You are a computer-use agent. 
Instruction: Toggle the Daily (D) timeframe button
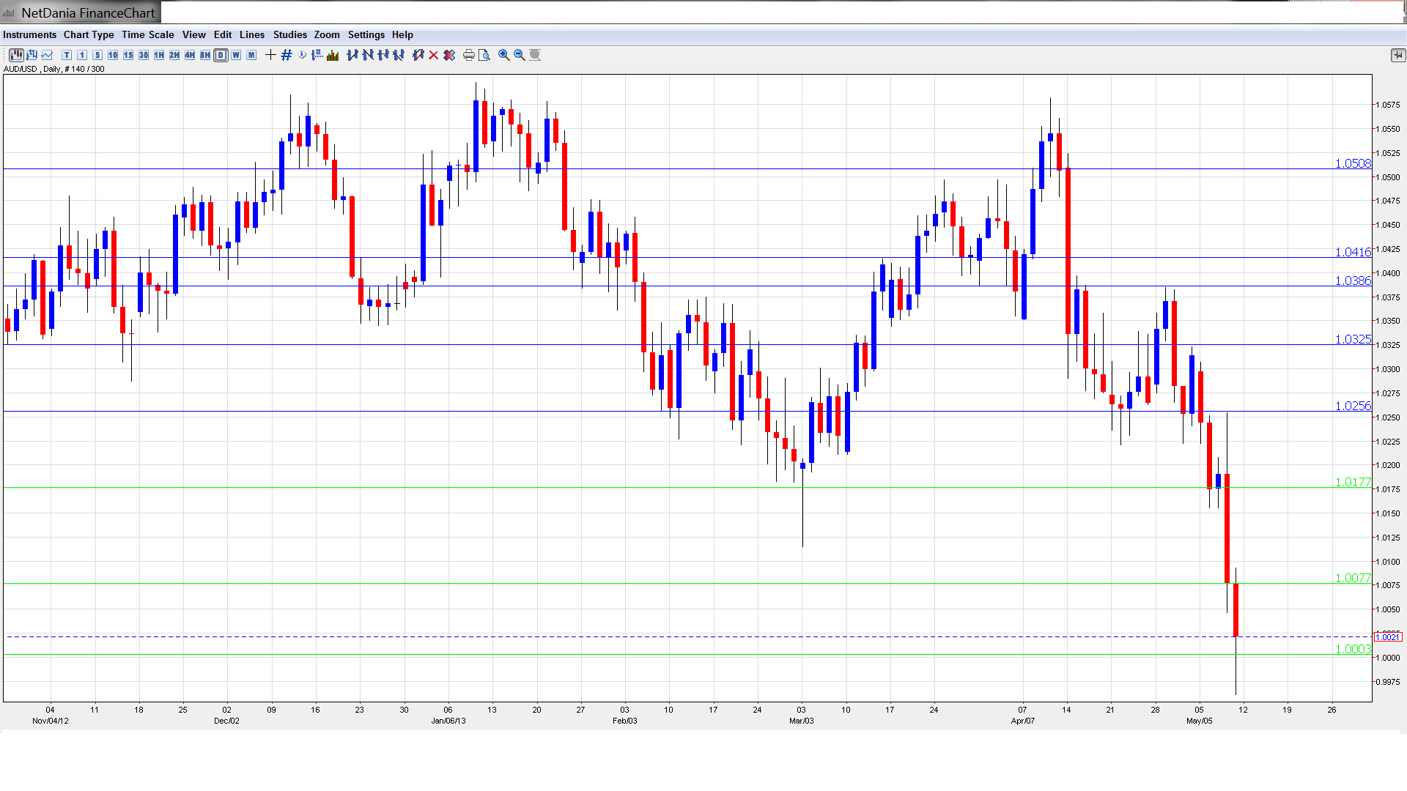tap(221, 55)
